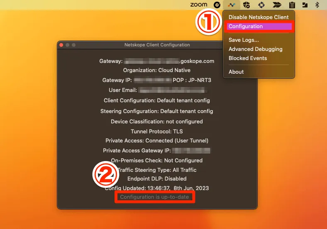Screen dimensions: 327x229
Task: Open Advanced Debugging from the menu
Action: pos(256,49)
